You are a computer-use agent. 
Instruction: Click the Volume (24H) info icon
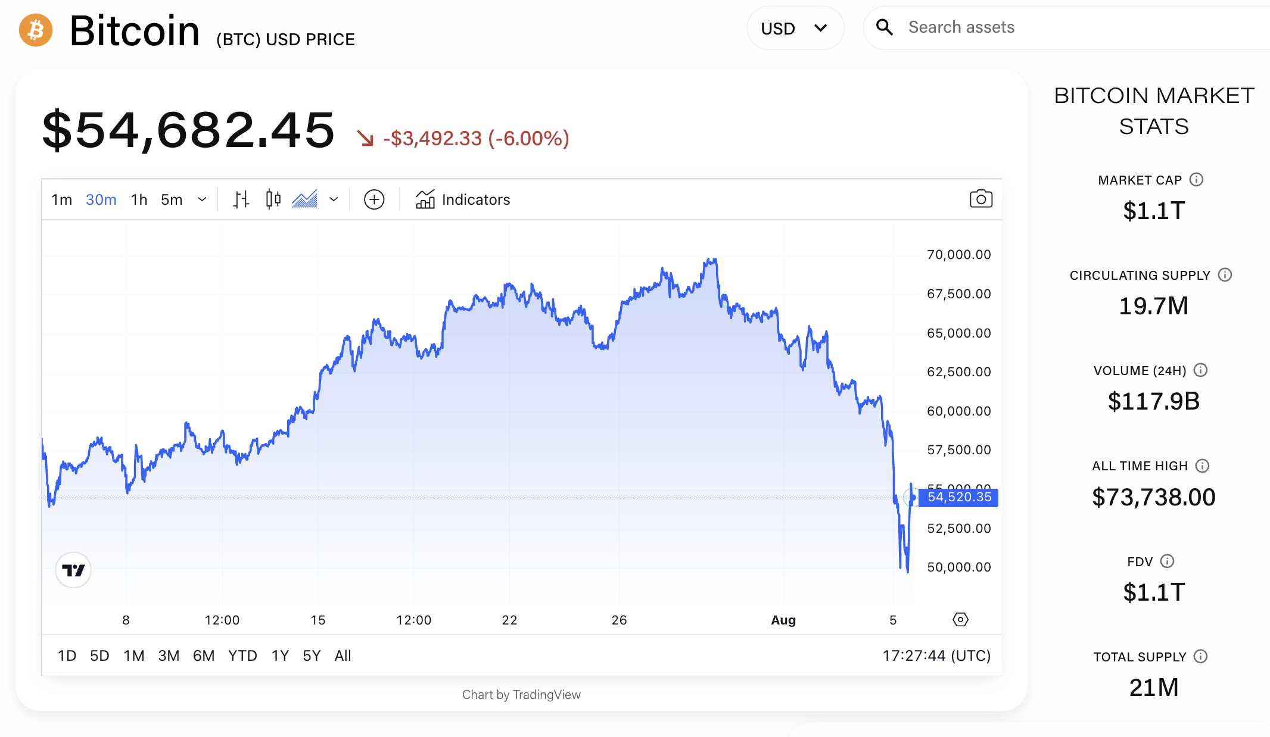click(1200, 370)
